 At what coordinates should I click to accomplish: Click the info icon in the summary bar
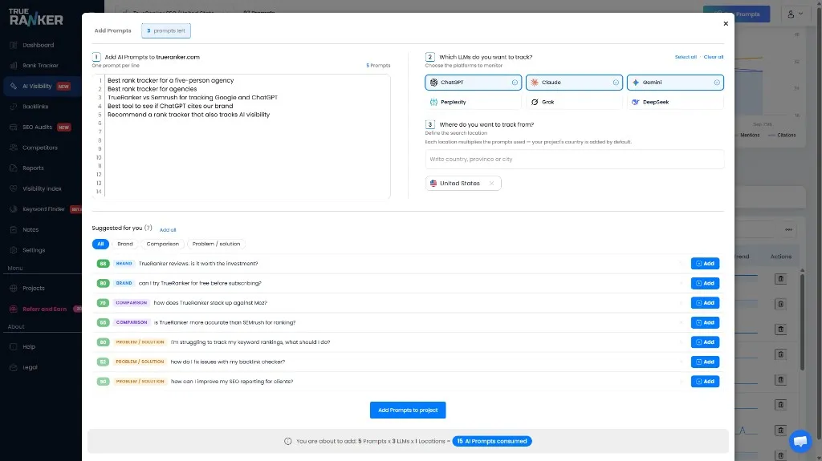pos(288,441)
